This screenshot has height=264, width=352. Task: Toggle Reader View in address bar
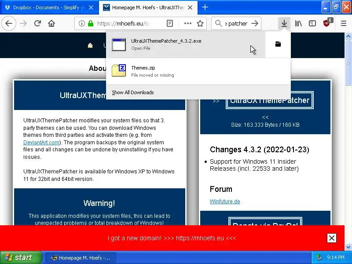[x=170, y=23]
